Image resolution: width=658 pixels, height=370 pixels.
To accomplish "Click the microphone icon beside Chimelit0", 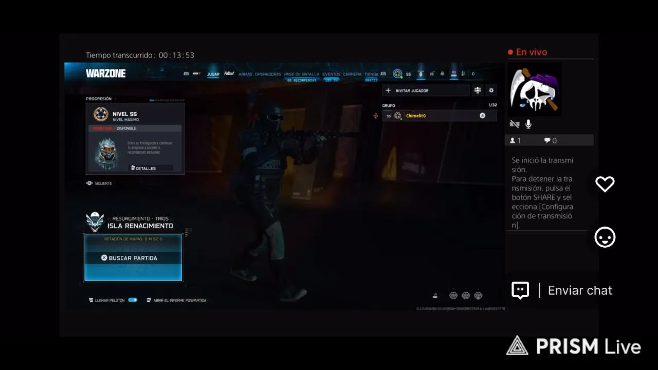I will coord(376,116).
